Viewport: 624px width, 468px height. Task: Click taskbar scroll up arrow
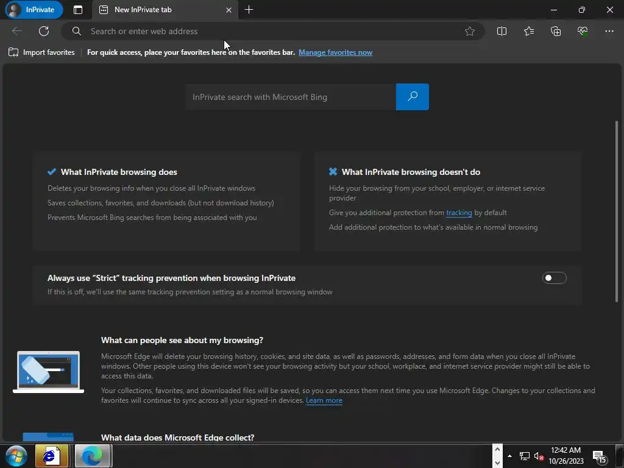(x=497, y=450)
